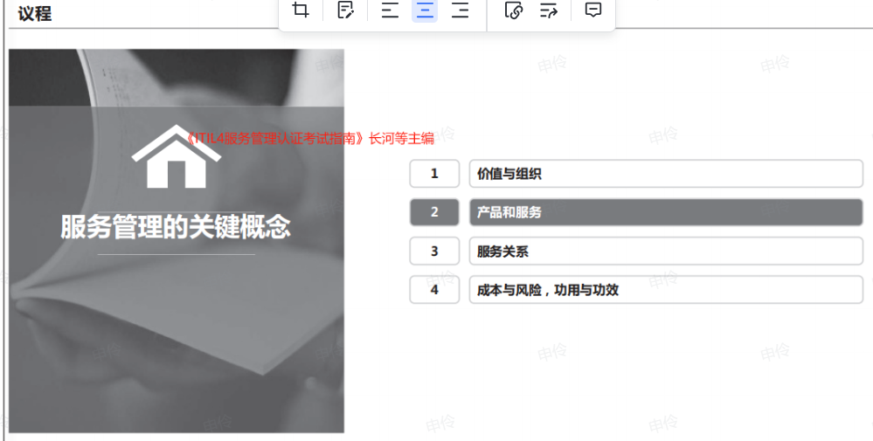Image resolution: width=873 pixels, height=441 pixels.
Task: Click the text wrap redirect icon
Action: 549,10
